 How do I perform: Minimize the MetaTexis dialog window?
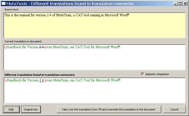[175, 4]
